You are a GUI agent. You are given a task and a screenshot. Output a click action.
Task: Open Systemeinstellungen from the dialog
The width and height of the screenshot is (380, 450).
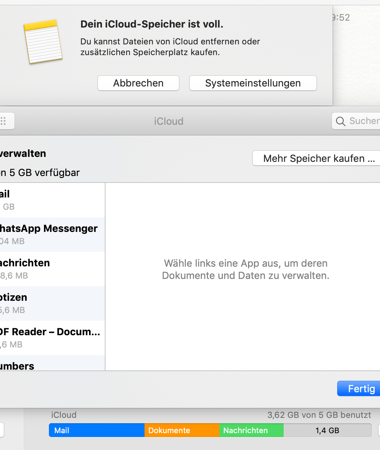coord(253,83)
